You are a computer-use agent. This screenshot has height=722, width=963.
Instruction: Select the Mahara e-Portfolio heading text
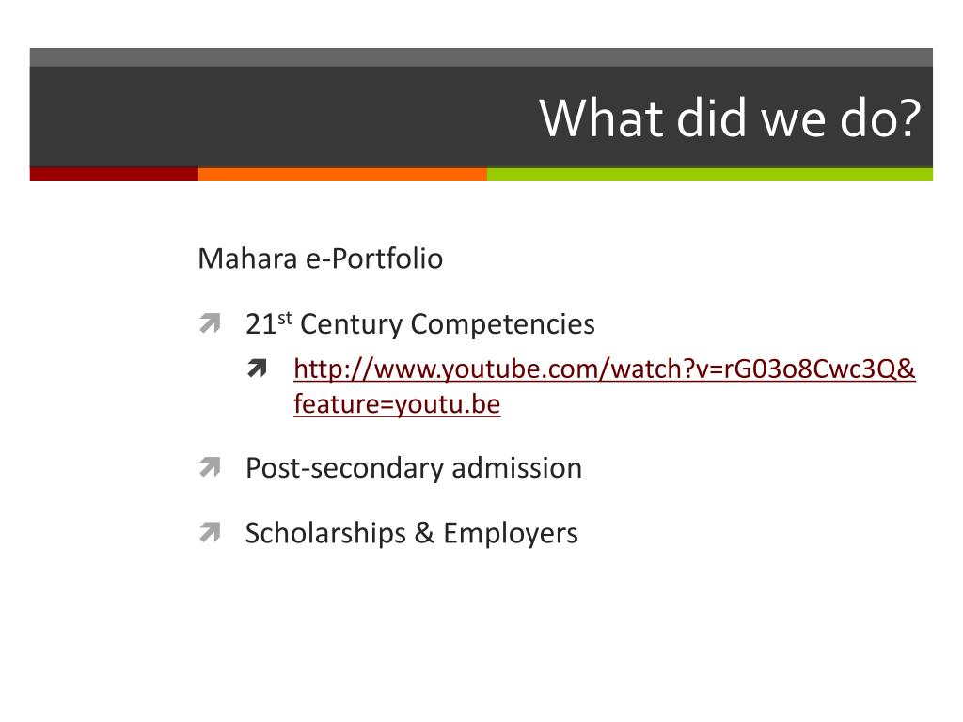click(x=320, y=259)
